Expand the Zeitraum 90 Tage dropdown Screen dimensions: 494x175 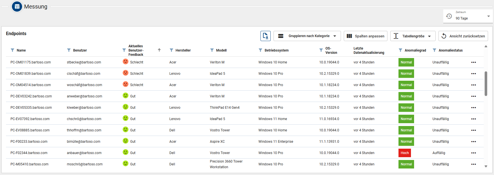[x=488, y=16]
